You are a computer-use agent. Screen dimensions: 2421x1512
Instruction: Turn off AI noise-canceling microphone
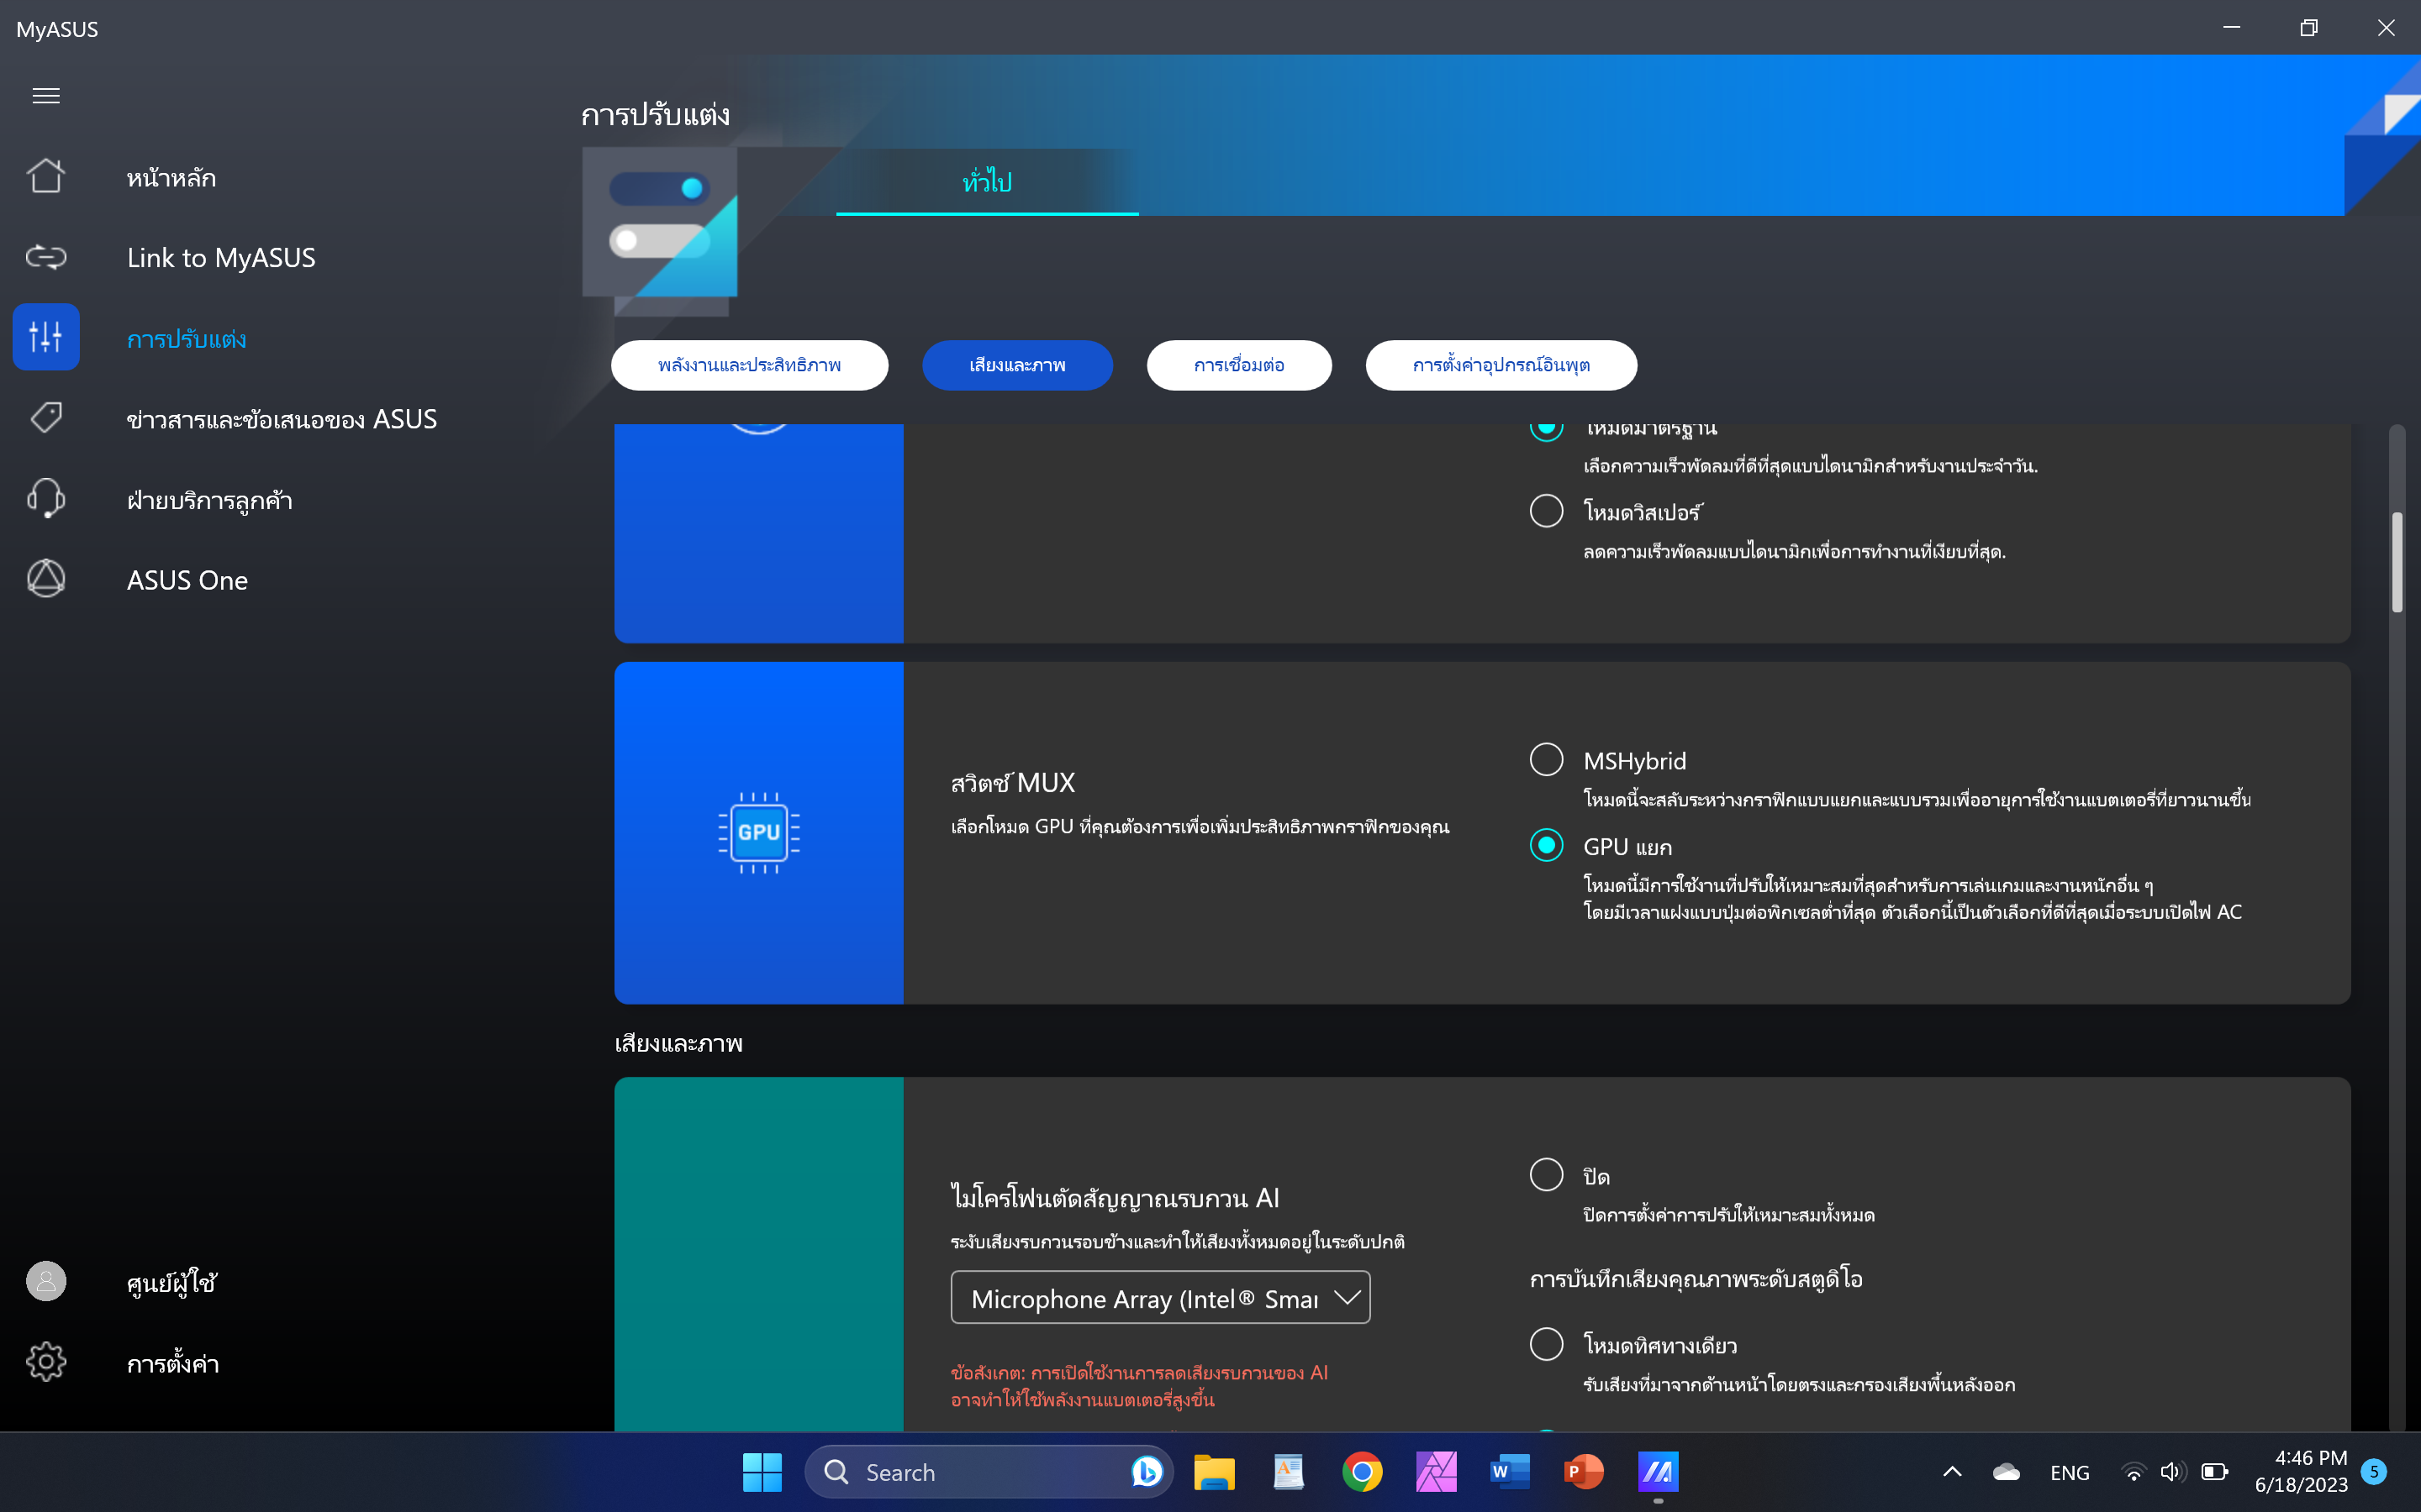(1546, 1175)
